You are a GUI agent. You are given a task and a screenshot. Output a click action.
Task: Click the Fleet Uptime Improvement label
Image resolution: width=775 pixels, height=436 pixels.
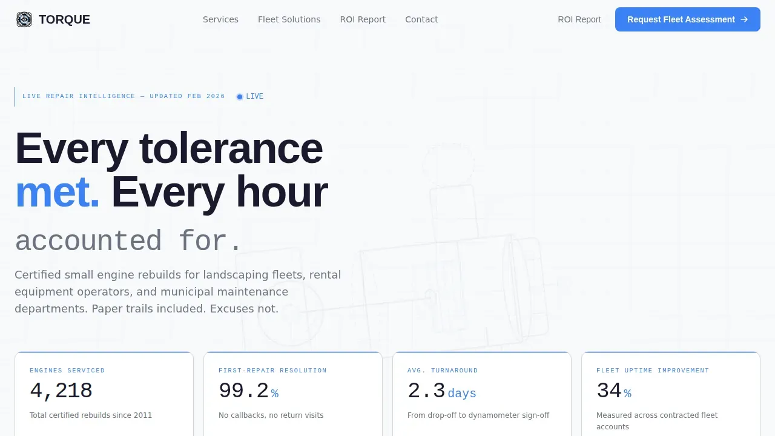[x=653, y=370]
